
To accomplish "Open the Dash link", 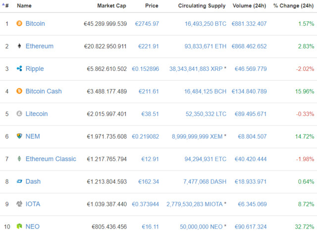I will coord(33,181).
